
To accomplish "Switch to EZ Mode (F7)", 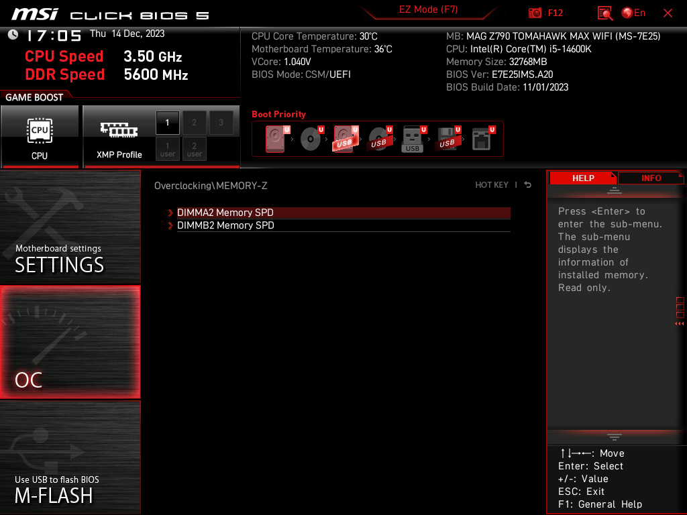I will pos(429,9).
